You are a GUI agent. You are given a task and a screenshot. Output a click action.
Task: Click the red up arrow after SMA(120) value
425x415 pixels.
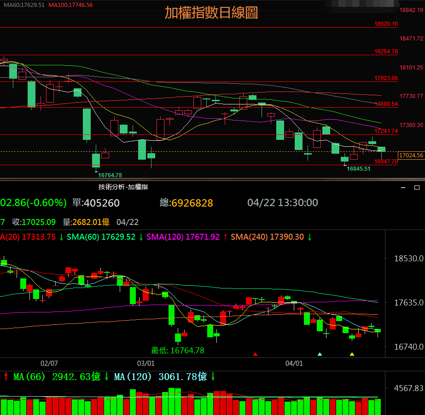pyautogui.click(x=225, y=237)
